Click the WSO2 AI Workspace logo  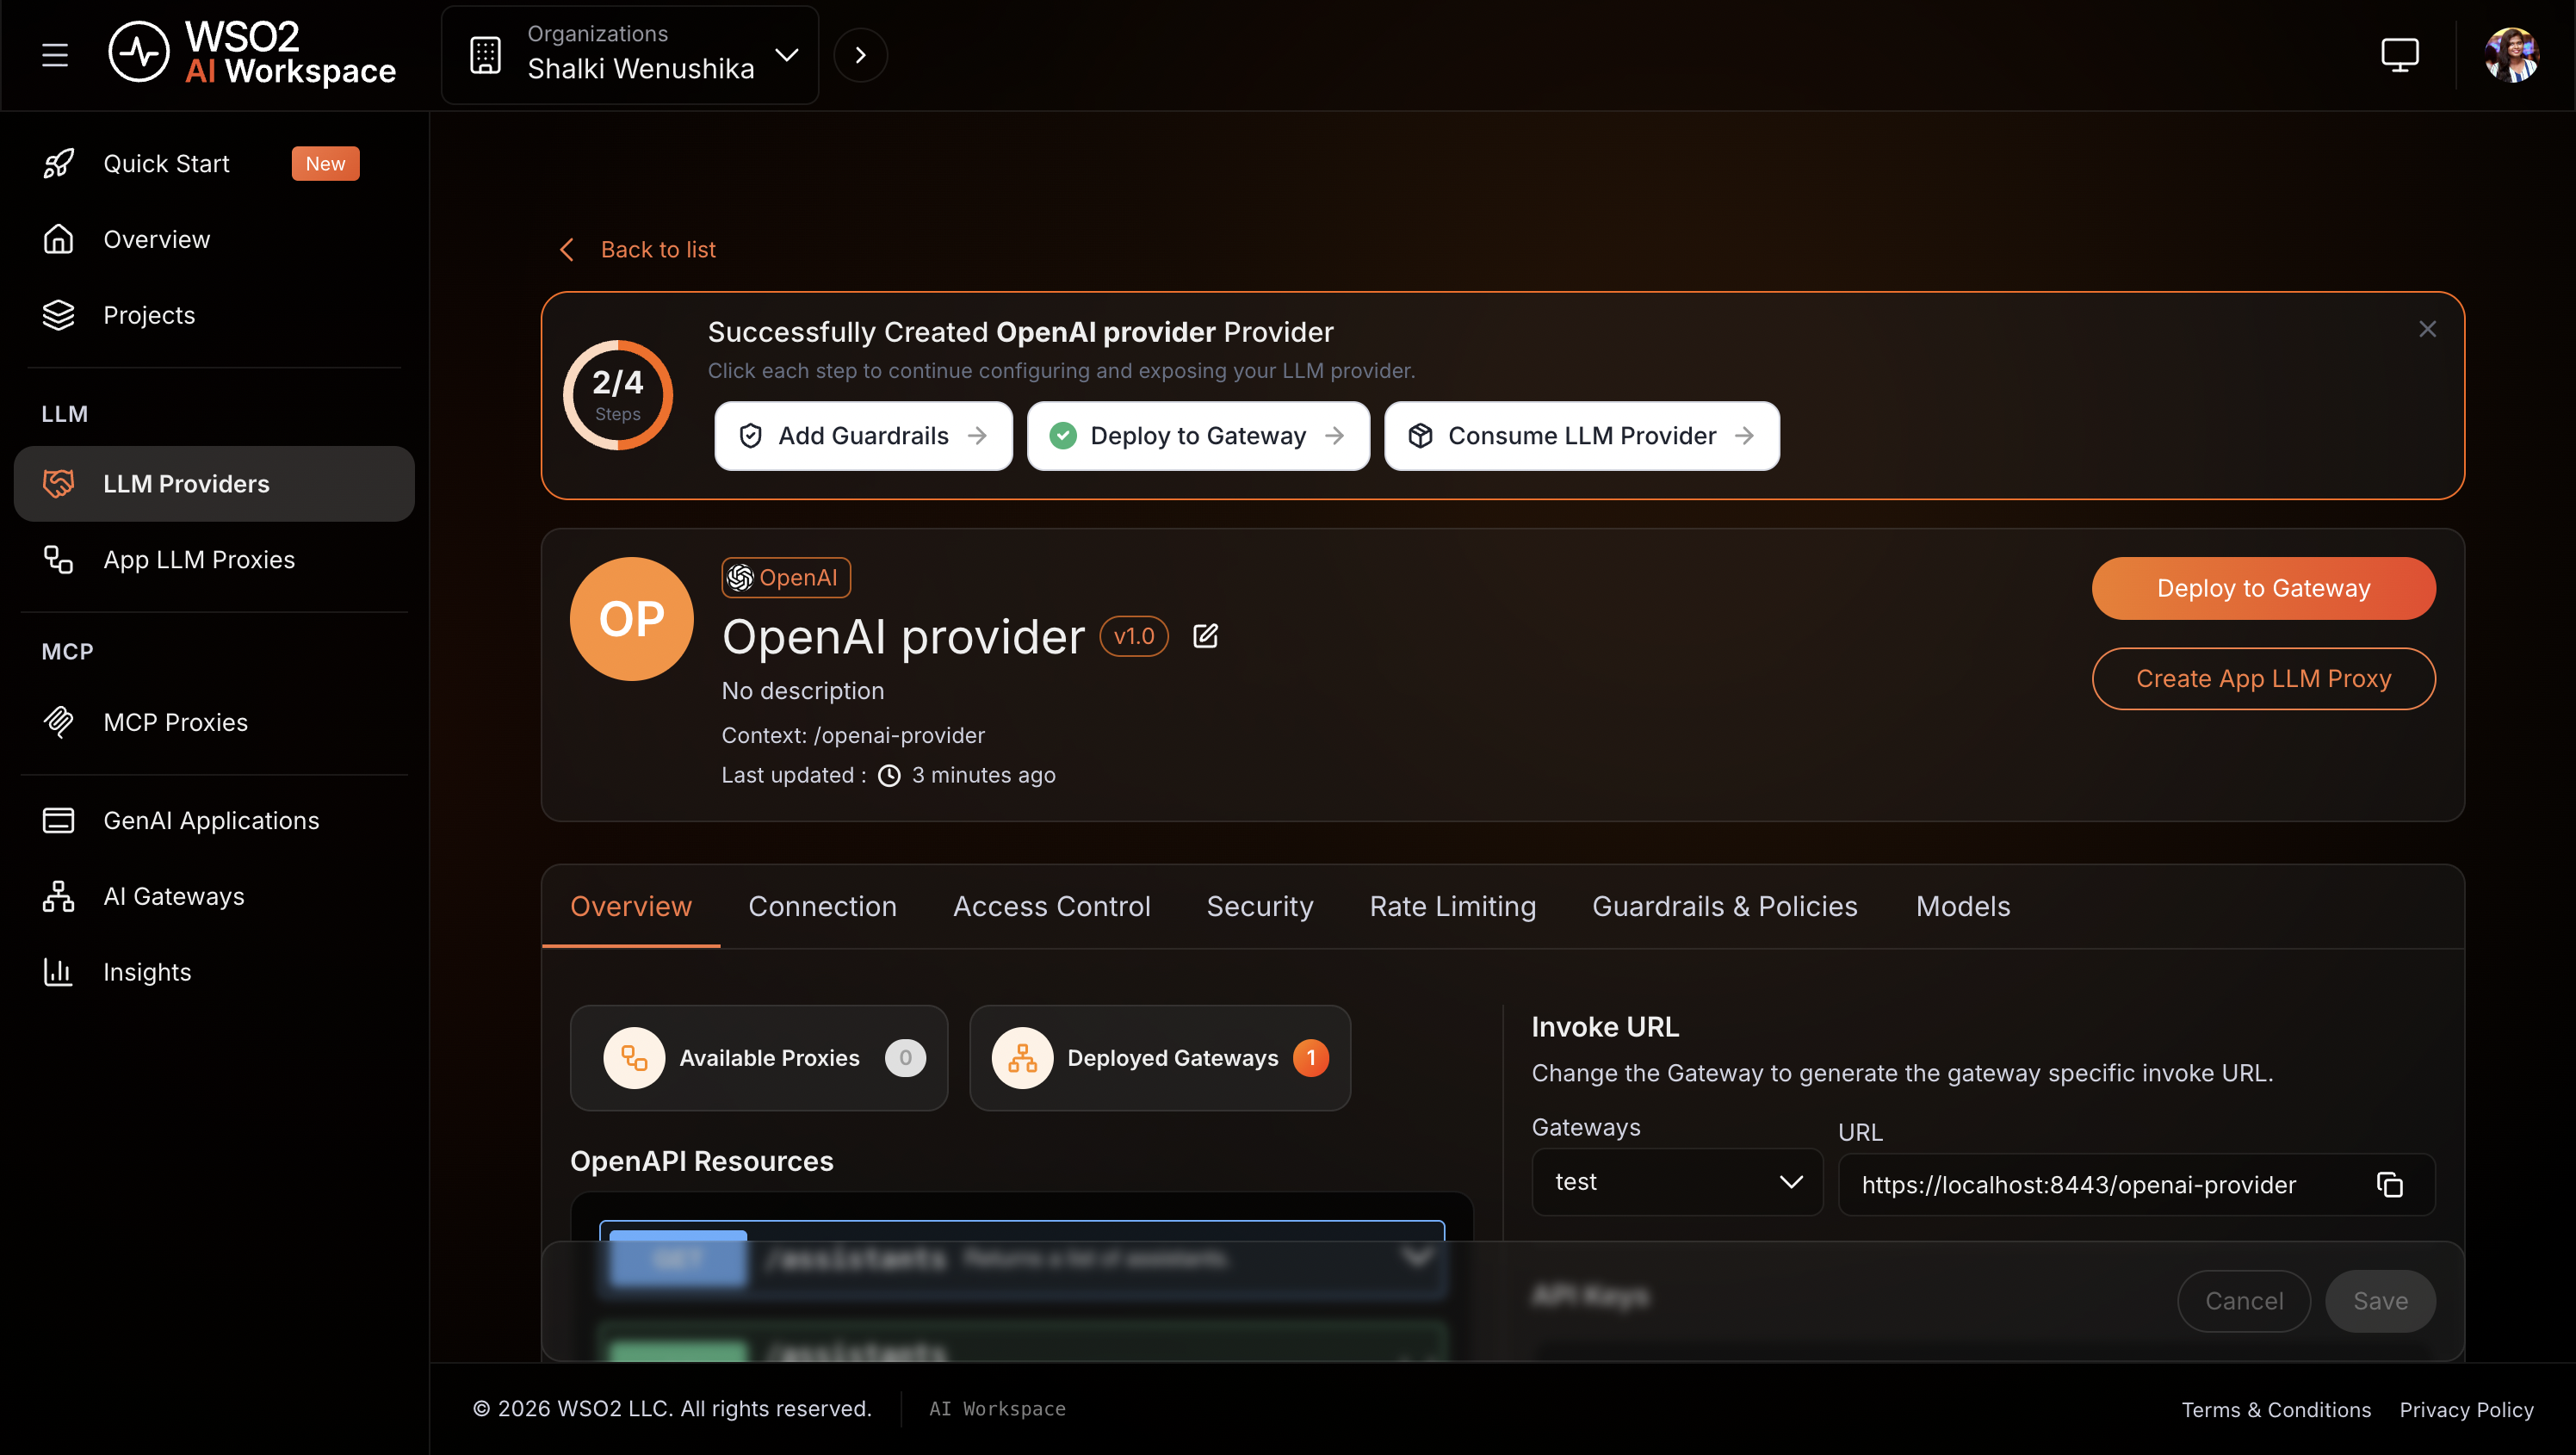click(x=252, y=53)
